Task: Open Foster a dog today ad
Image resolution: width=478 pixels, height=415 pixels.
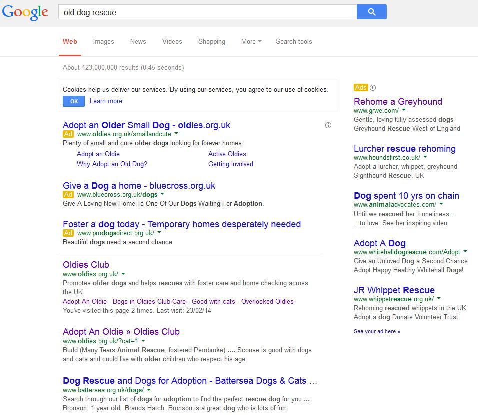Action: click(182, 224)
